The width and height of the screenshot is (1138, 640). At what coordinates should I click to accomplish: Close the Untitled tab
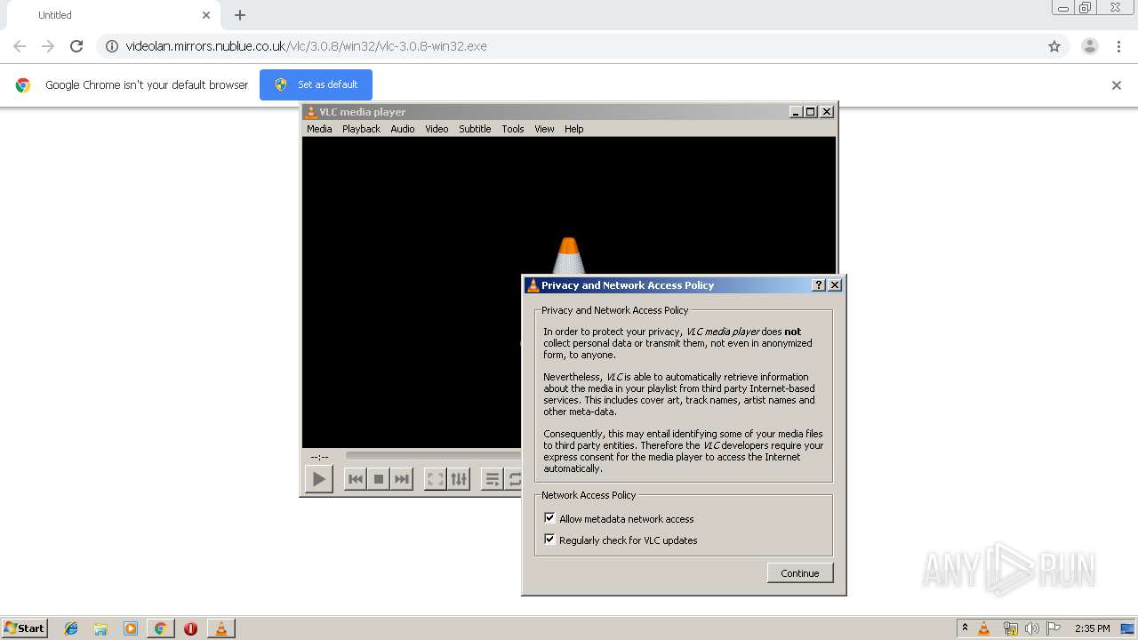tap(206, 15)
